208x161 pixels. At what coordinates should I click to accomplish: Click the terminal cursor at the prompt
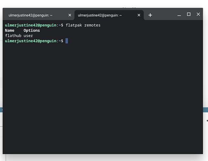[x=67, y=41]
